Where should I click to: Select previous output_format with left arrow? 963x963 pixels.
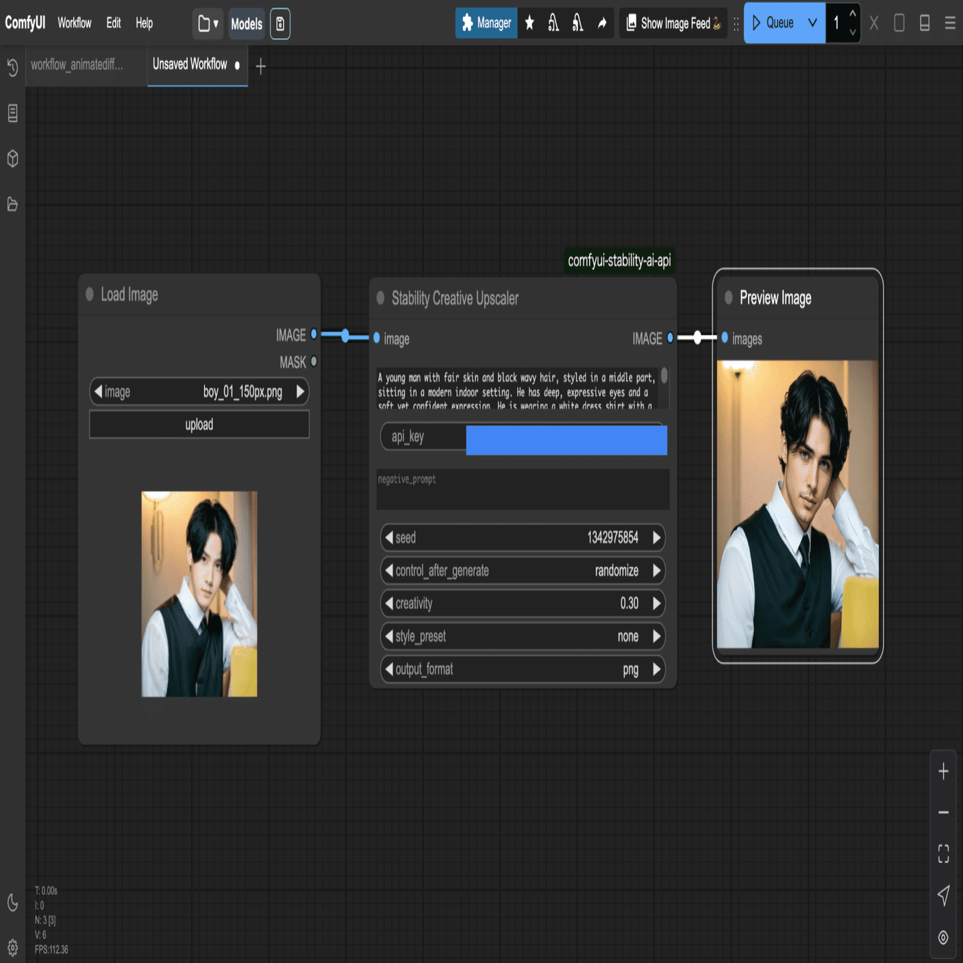click(x=389, y=669)
